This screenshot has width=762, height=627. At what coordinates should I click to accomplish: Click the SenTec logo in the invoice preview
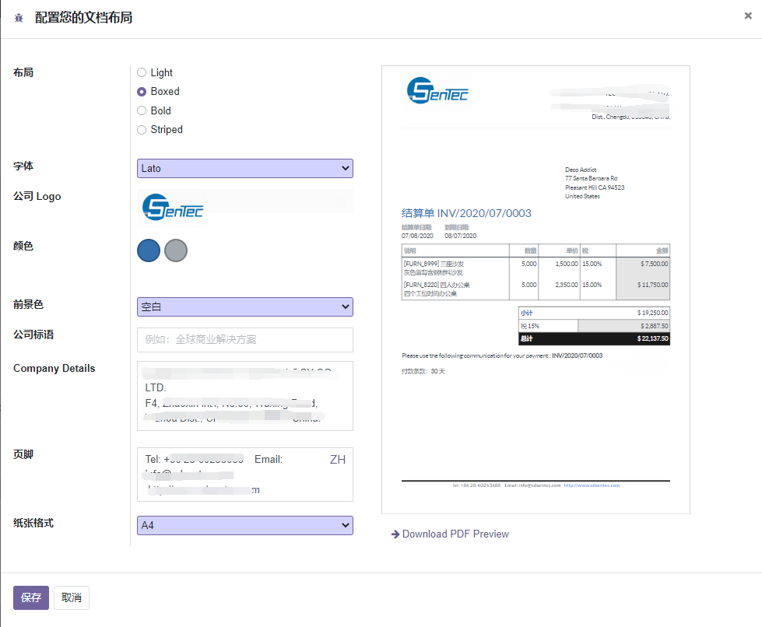click(437, 91)
